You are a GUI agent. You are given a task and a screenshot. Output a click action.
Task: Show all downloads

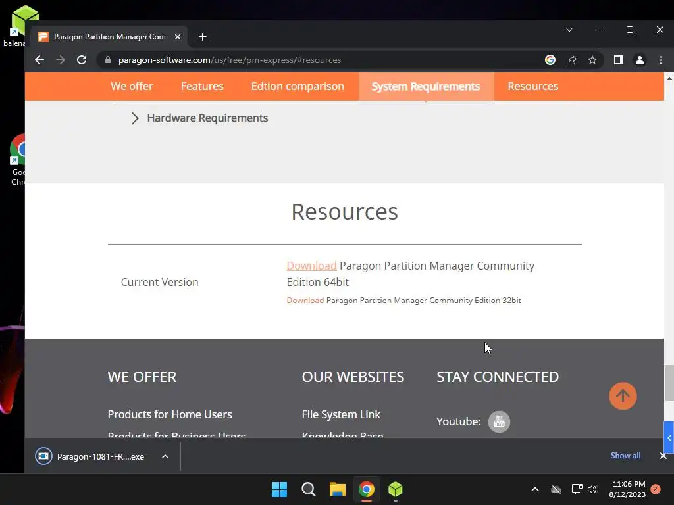click(625, 456)
